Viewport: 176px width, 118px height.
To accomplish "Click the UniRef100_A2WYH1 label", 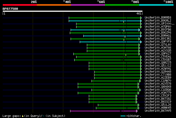I will (x=158, y=69).
